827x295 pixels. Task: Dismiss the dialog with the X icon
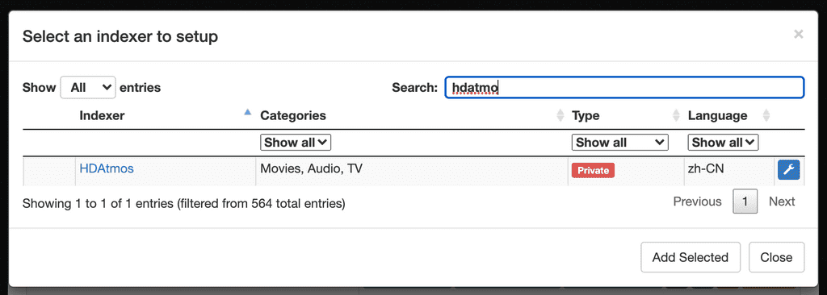(799, 35)
